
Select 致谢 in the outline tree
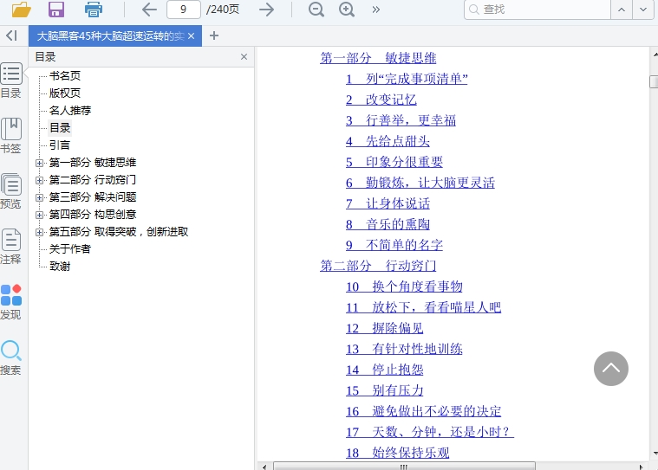[60, 266]
